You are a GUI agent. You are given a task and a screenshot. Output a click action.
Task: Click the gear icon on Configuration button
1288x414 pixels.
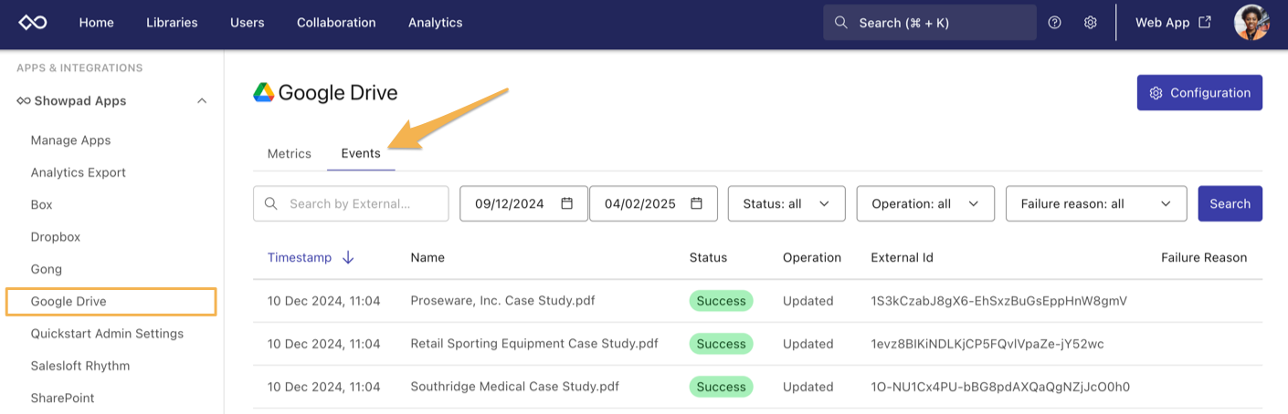pos(1156,93)
